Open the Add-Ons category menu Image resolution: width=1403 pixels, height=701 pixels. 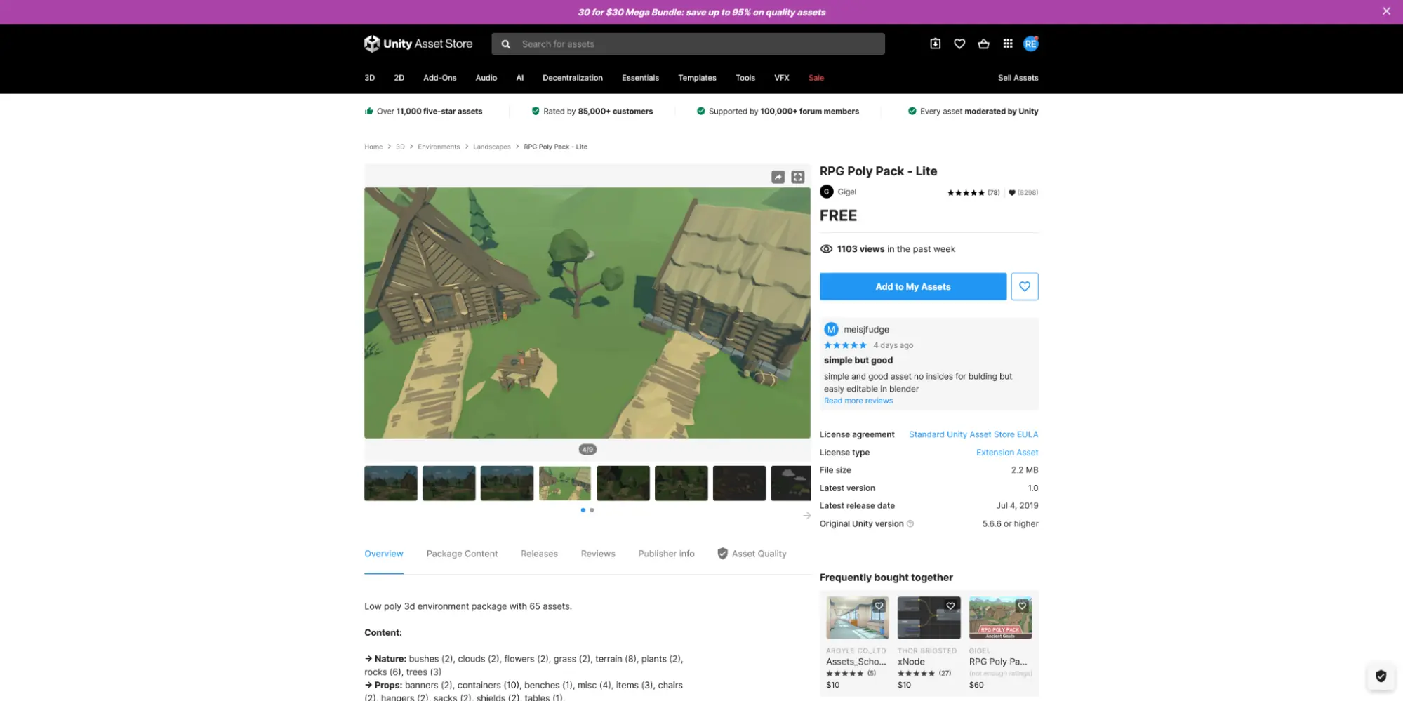[x=439, y=78]
